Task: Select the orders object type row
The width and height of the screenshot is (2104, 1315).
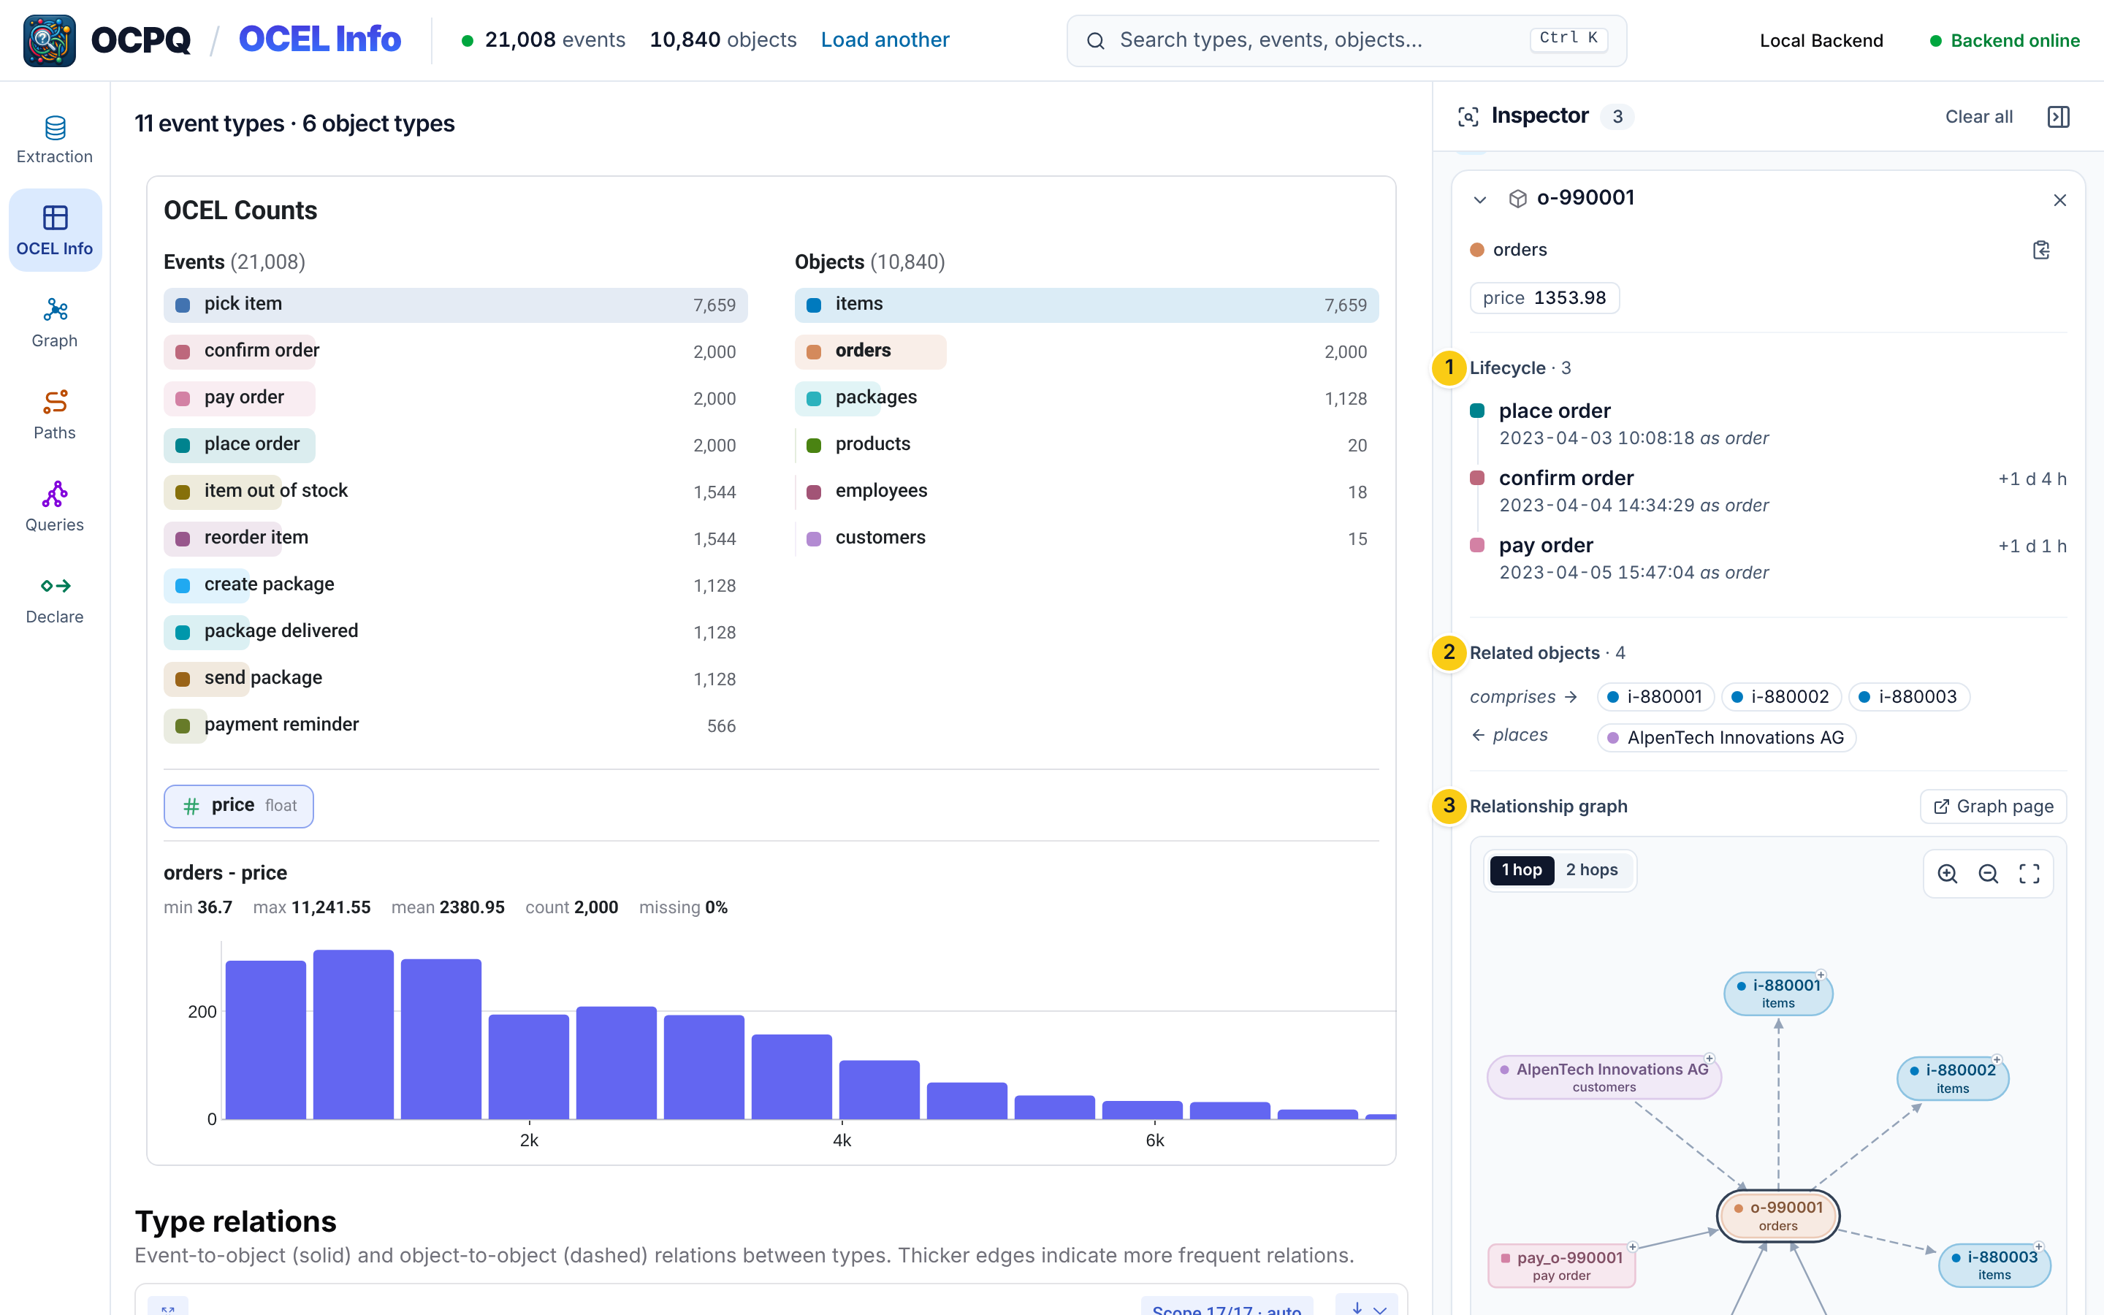Action: point(1086,351)
